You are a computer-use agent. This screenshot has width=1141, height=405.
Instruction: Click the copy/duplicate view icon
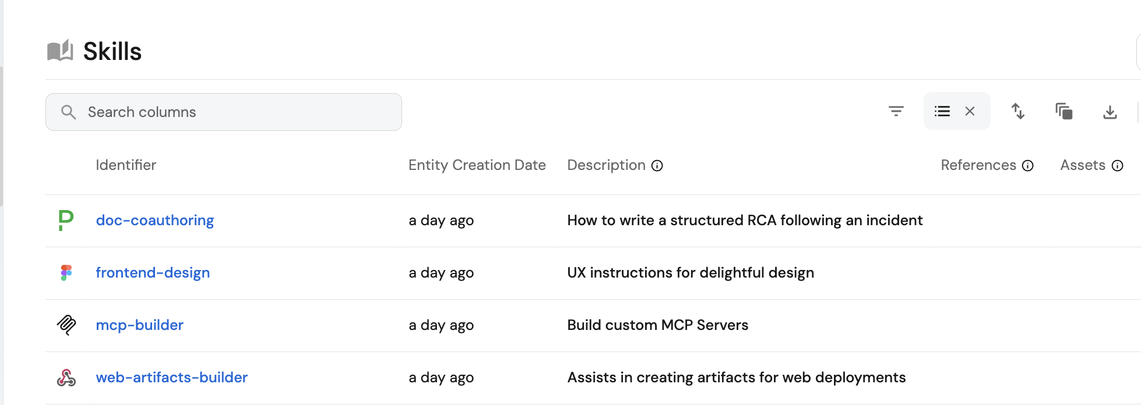click(x=1063, y=111)
